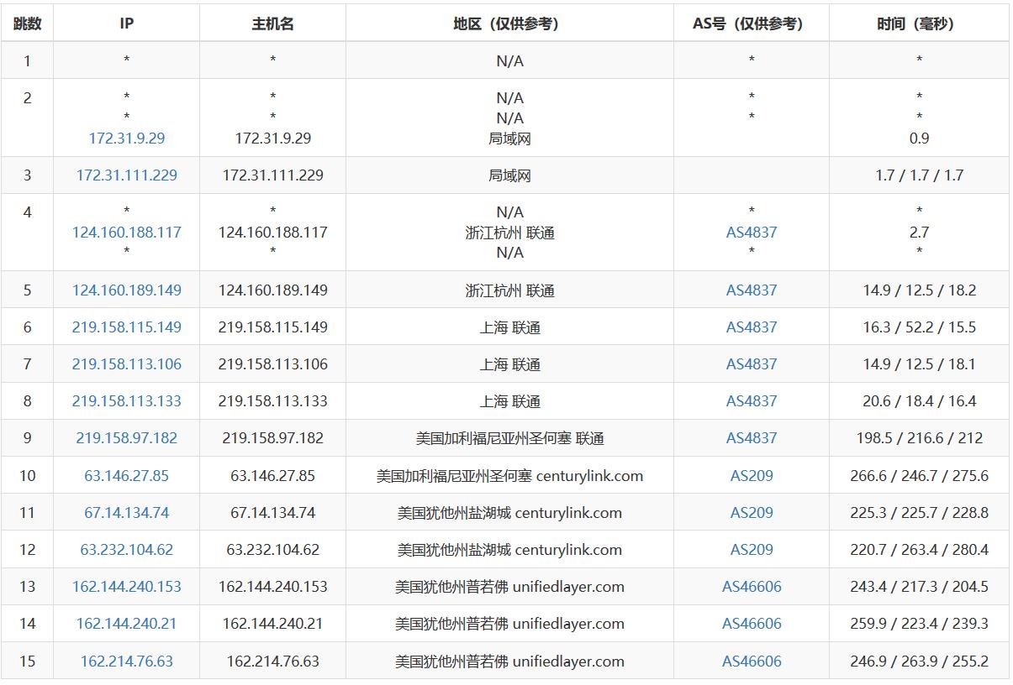This screenshot has width=1013, height=685.
Task: Click IP link 219.158.115.149
Action: coord(124,327)
